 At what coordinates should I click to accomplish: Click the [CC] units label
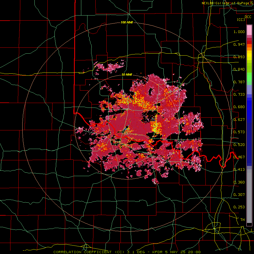click(241, 19)
